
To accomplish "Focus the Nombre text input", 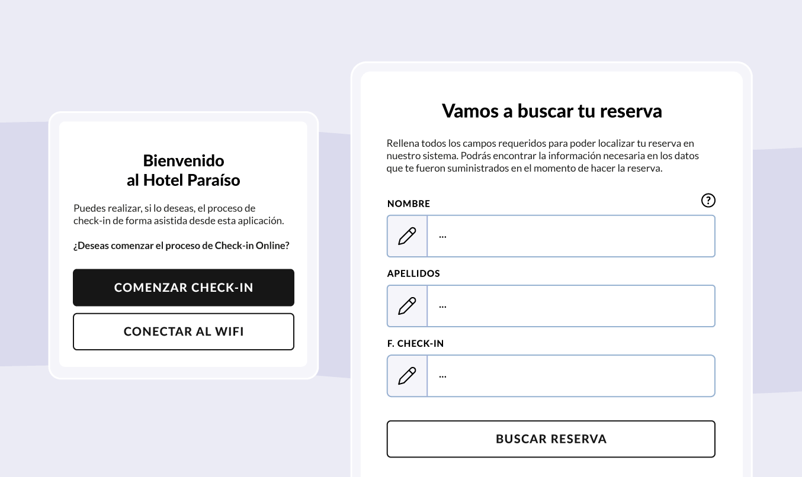I will 571,236.
